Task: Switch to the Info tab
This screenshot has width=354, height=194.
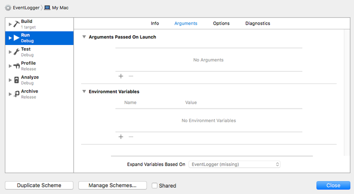Action: pyautogui.click(x=155, y=23)
